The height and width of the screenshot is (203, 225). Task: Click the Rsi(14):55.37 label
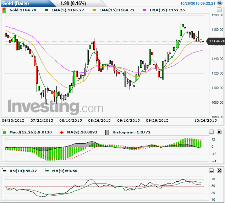tap(23, 171)
